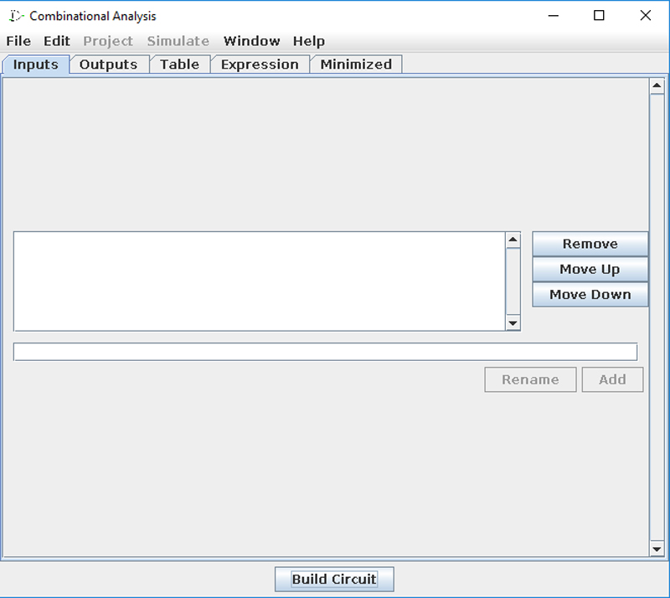Switch to the Minimized tab
This screenshot has height=598, width=670.
[356, 64]
